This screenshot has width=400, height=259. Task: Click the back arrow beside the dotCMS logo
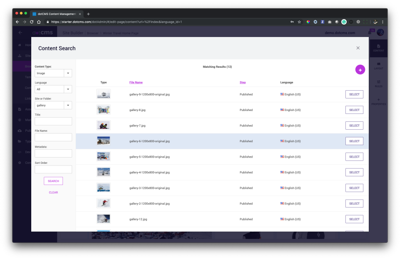(20, 32)
